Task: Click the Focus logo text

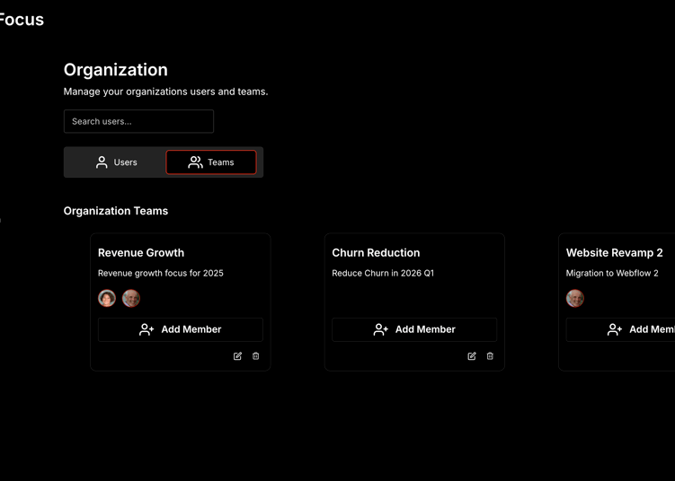Action: coord(22,20)
